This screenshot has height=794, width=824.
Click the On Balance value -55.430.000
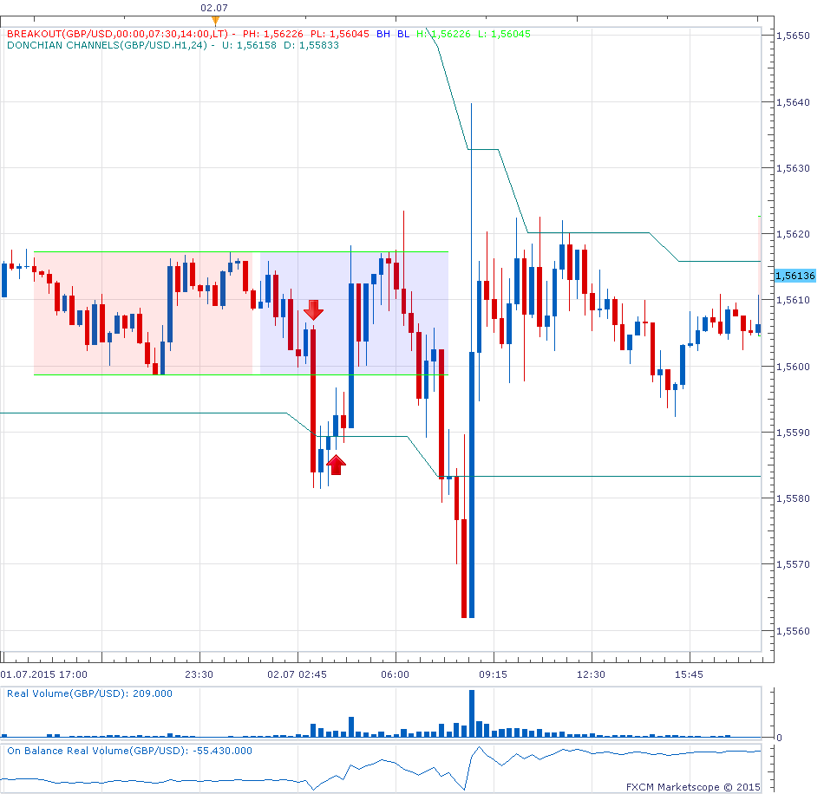point(222,751)
